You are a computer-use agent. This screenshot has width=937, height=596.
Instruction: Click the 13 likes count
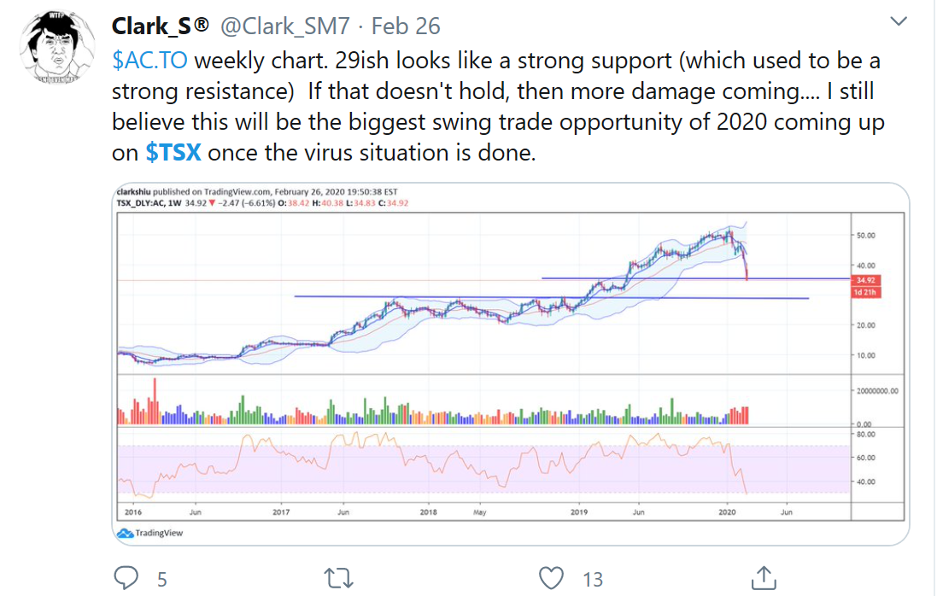pyautogui.click(x=593, y=580)
